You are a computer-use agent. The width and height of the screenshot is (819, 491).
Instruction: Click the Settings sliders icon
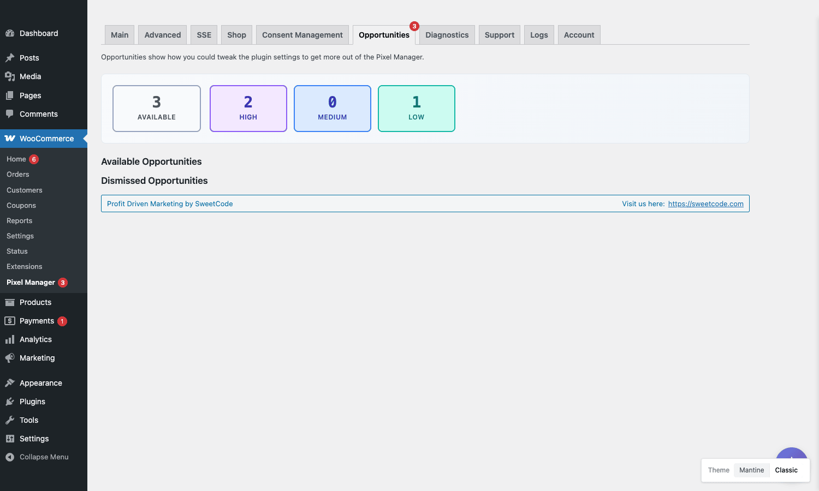(10, 439)
